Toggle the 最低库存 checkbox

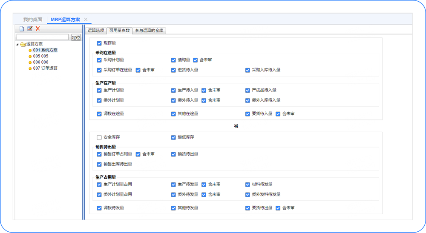173,137
